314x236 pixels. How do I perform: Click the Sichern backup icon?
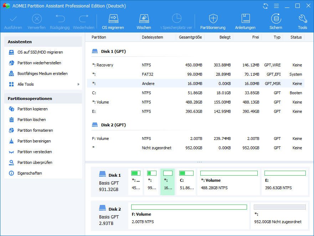pyautogui.click(x=276, y=19)
